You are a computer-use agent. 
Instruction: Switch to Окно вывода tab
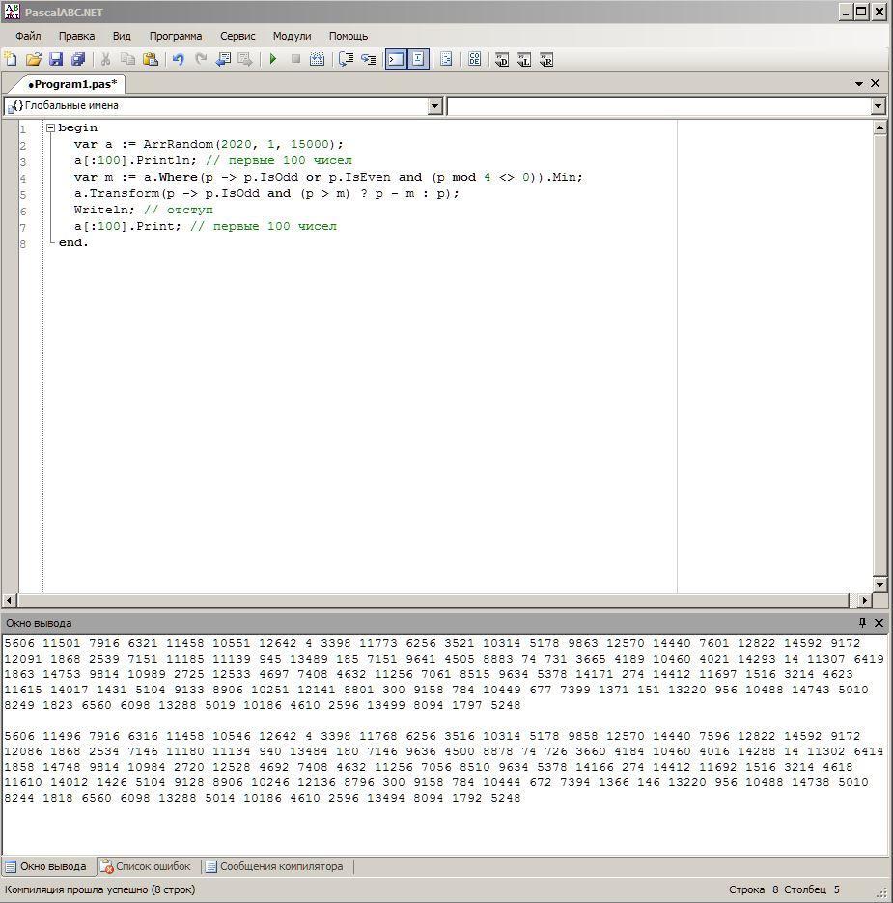click(x=46, y=866)
